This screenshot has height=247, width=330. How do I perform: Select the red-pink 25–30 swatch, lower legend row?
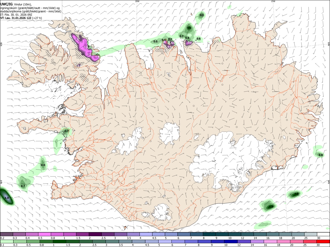[310, 241]
